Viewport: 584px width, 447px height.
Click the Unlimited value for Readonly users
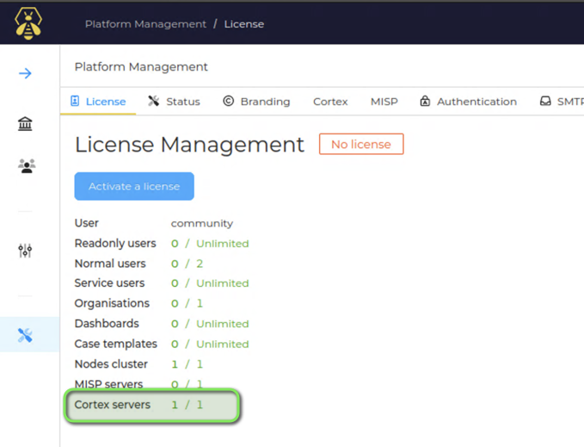(x=223, y=244)
